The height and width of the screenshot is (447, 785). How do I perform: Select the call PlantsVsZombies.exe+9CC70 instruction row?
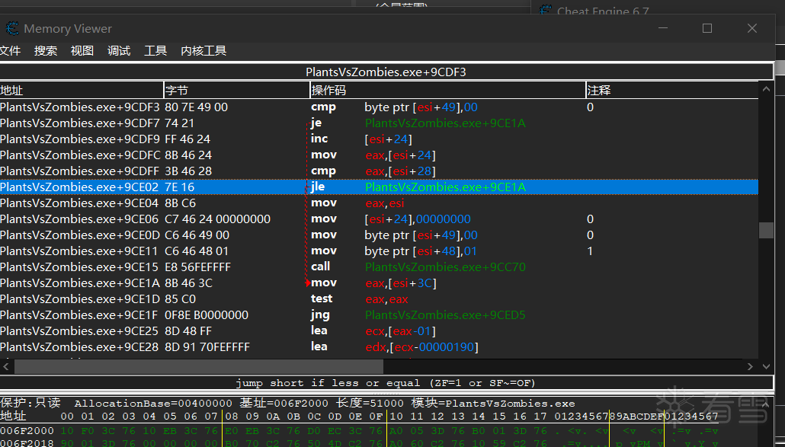(379, 267)
